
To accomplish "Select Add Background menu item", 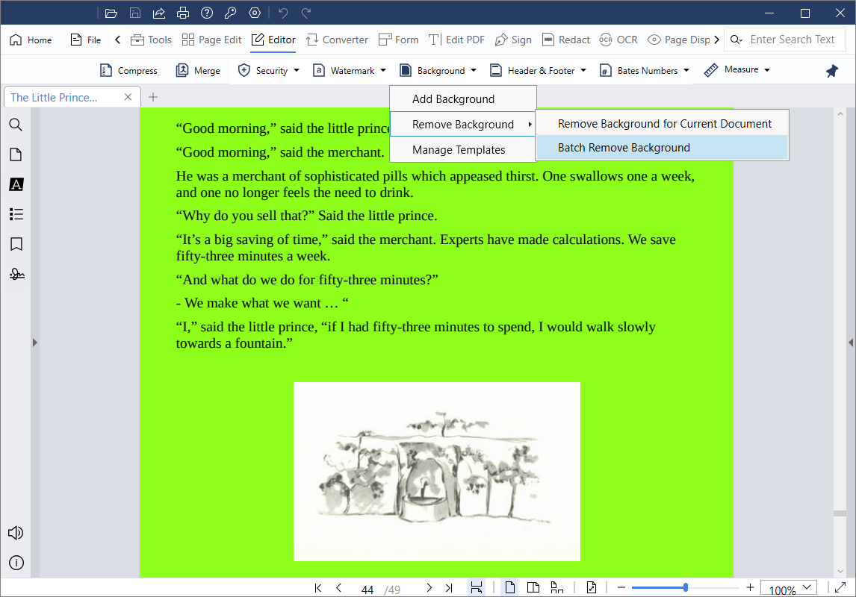I will 463,99.
